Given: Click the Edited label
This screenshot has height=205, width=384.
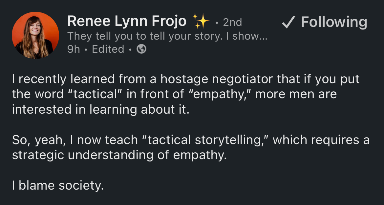Looking at the screenshot, I should coord(108,49).
